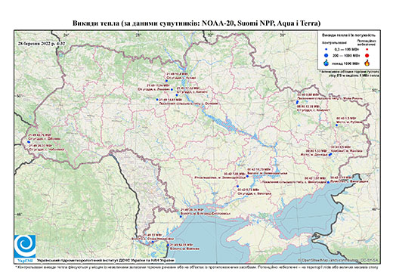Open the OpenStreetMap contributors attribution
The image size is (393, 278).
pos(338,260)
